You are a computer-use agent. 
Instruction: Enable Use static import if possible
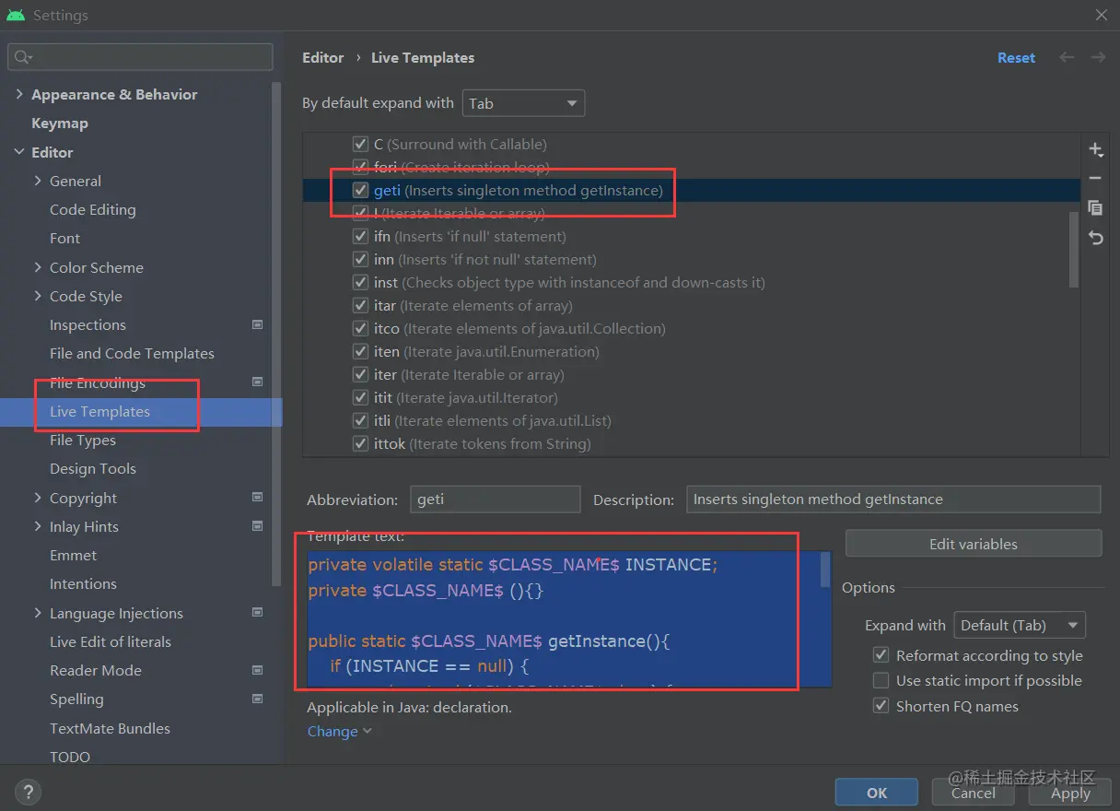coord(881,680)
